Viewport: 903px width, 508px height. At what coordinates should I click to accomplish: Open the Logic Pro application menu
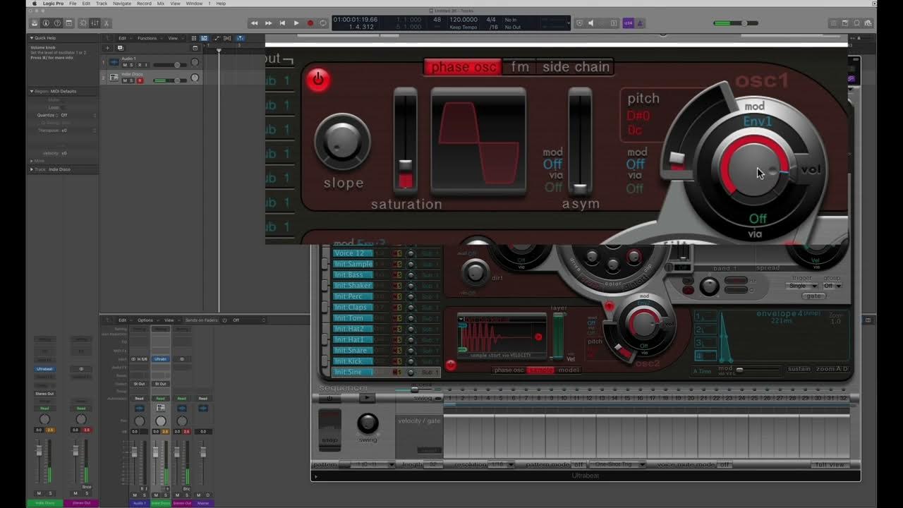[53, 4]
